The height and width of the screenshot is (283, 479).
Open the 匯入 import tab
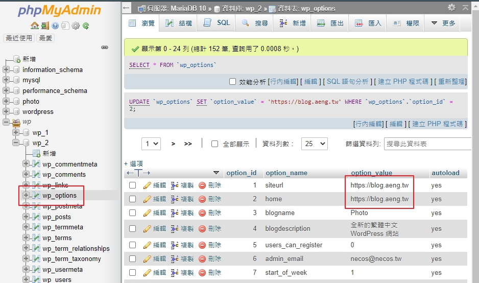pos(368,23)
